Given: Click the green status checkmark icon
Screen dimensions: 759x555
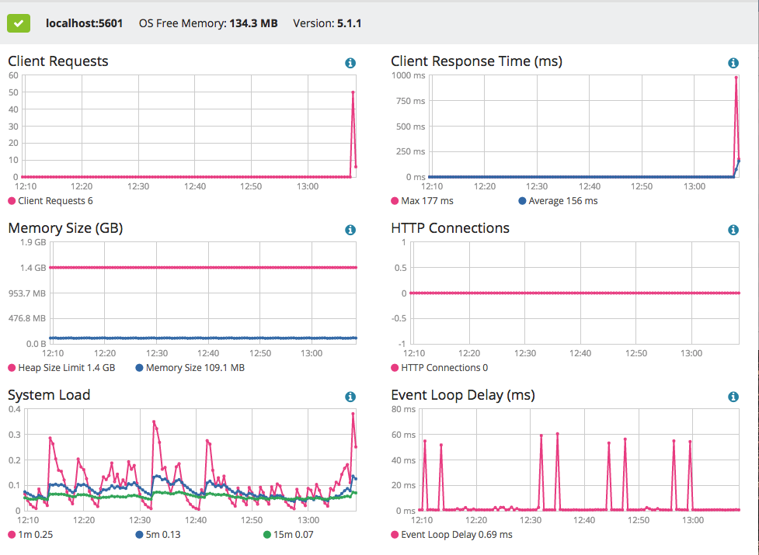Looking at the screenshot, I should 19,23.
